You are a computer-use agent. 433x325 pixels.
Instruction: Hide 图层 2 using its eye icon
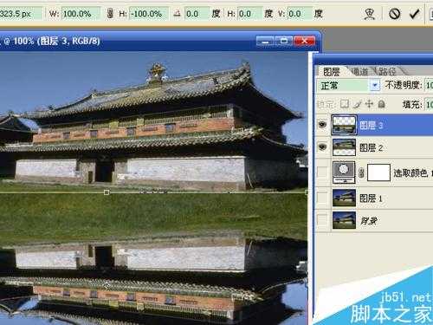pos(322,147)
